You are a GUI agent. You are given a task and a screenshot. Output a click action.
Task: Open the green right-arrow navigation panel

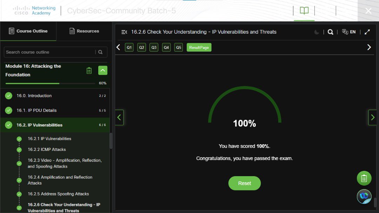pyautogui.click(x=372, y=118)
